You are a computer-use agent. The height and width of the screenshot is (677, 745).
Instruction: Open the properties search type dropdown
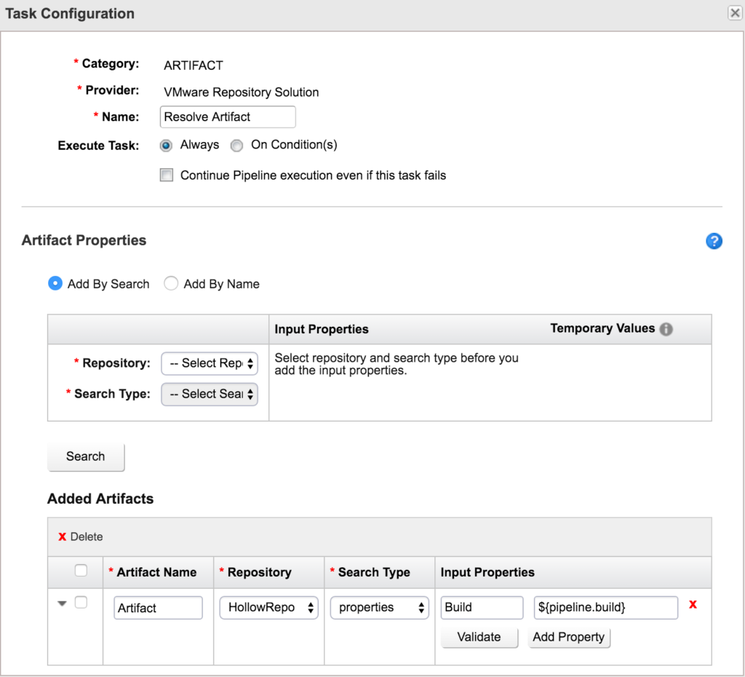tap(379, 608)
